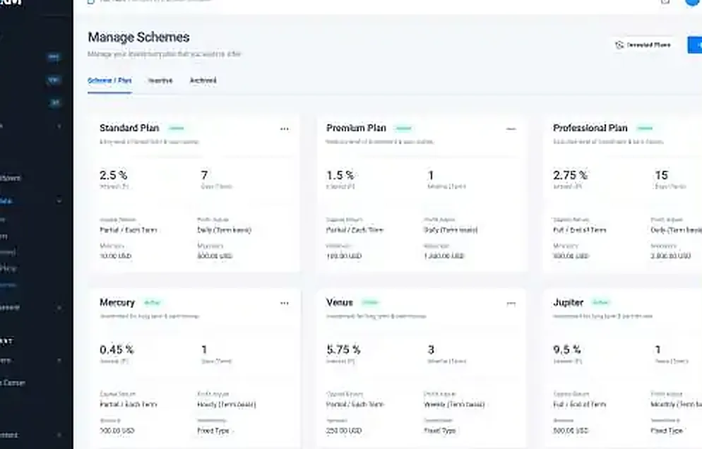
Task: Click the 5.75 % interest value
Action: tap(343, 349)
